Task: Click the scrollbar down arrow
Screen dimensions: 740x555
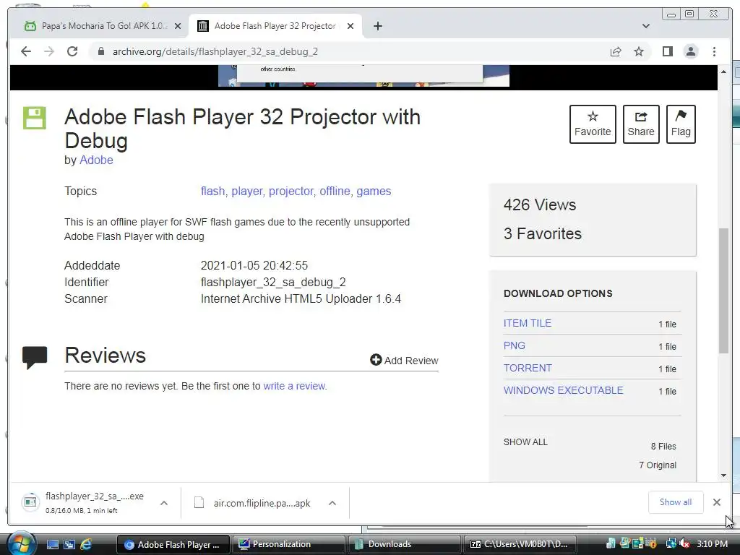Action: pyautogui.click(x=723, y=476)
